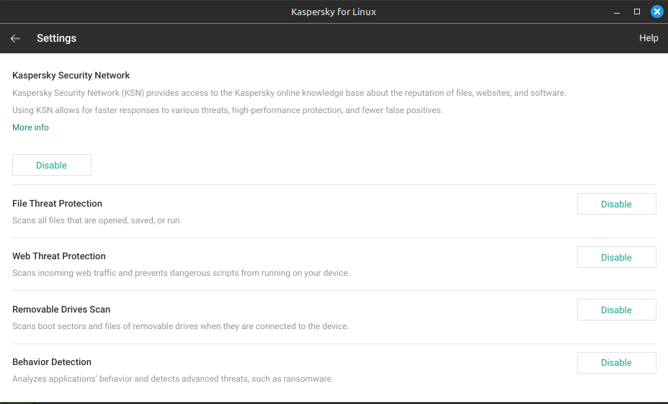This screenshot has width=668, height=404.
Task: Disable Web Threat Protection
Action: coord(616,257)
